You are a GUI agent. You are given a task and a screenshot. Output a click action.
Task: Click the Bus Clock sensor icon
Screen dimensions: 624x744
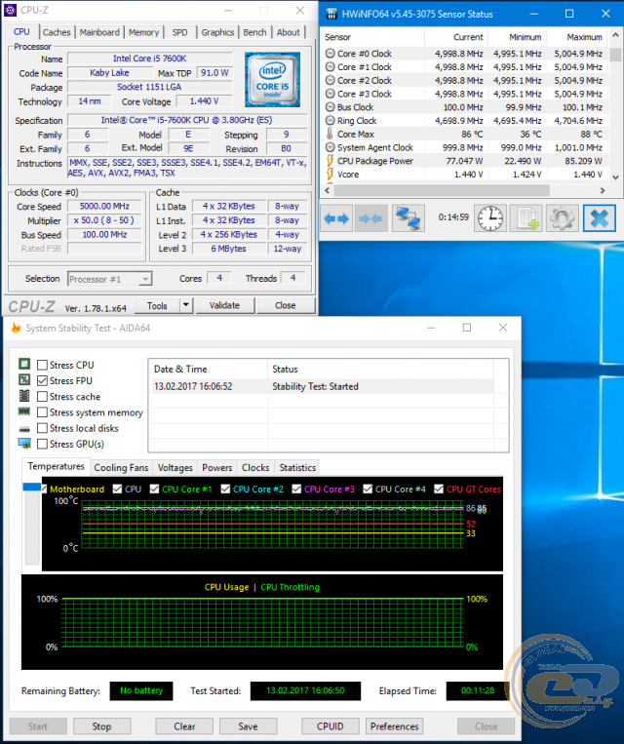click(x=330, y=107)
